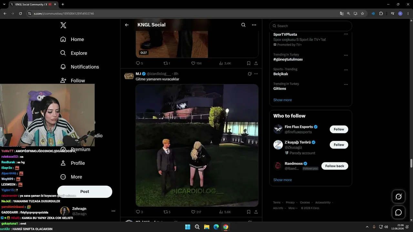
Task: Share the post with 194 likes
Action: [256, 63]
